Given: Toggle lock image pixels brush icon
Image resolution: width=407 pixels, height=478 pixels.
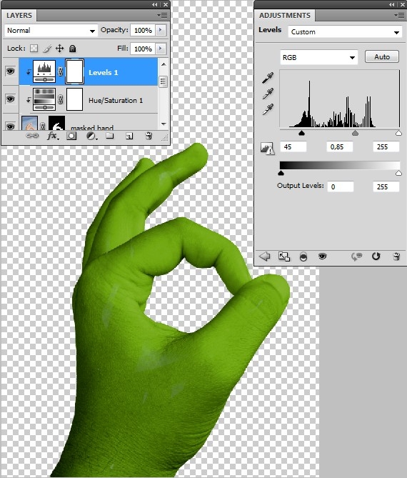Looking at the screenshot, I should [x=47, y=48].
